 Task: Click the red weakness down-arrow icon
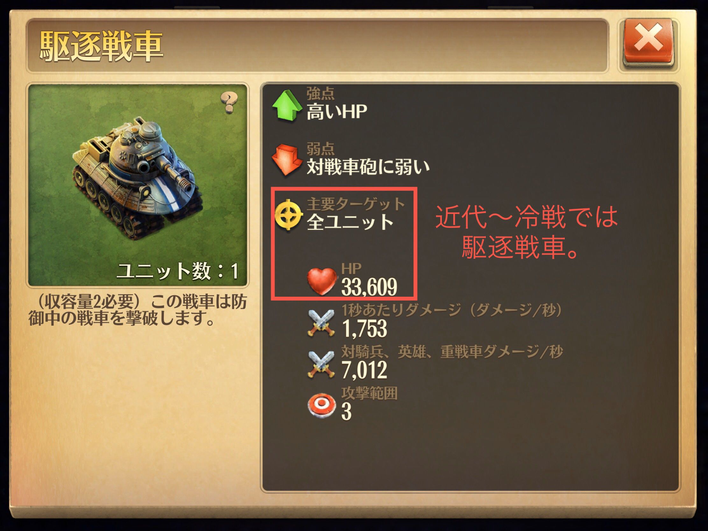pyautogui.click(x=287, y=160)
